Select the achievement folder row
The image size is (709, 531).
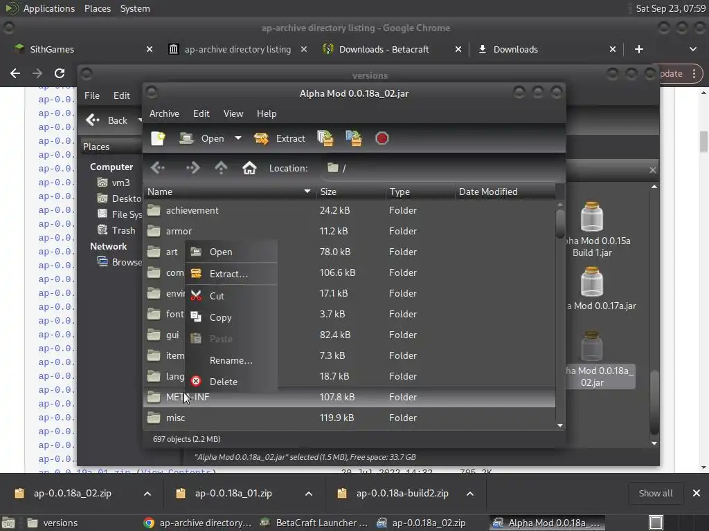pyautogui.click(x=349, y=210)
